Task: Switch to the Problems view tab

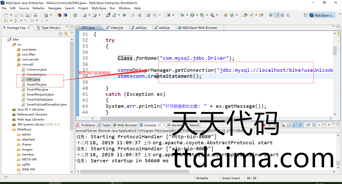Action: 88,125
